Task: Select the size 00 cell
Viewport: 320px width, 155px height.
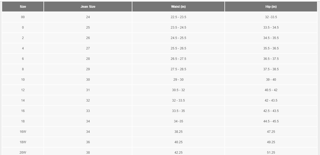Action: point(23,17)
